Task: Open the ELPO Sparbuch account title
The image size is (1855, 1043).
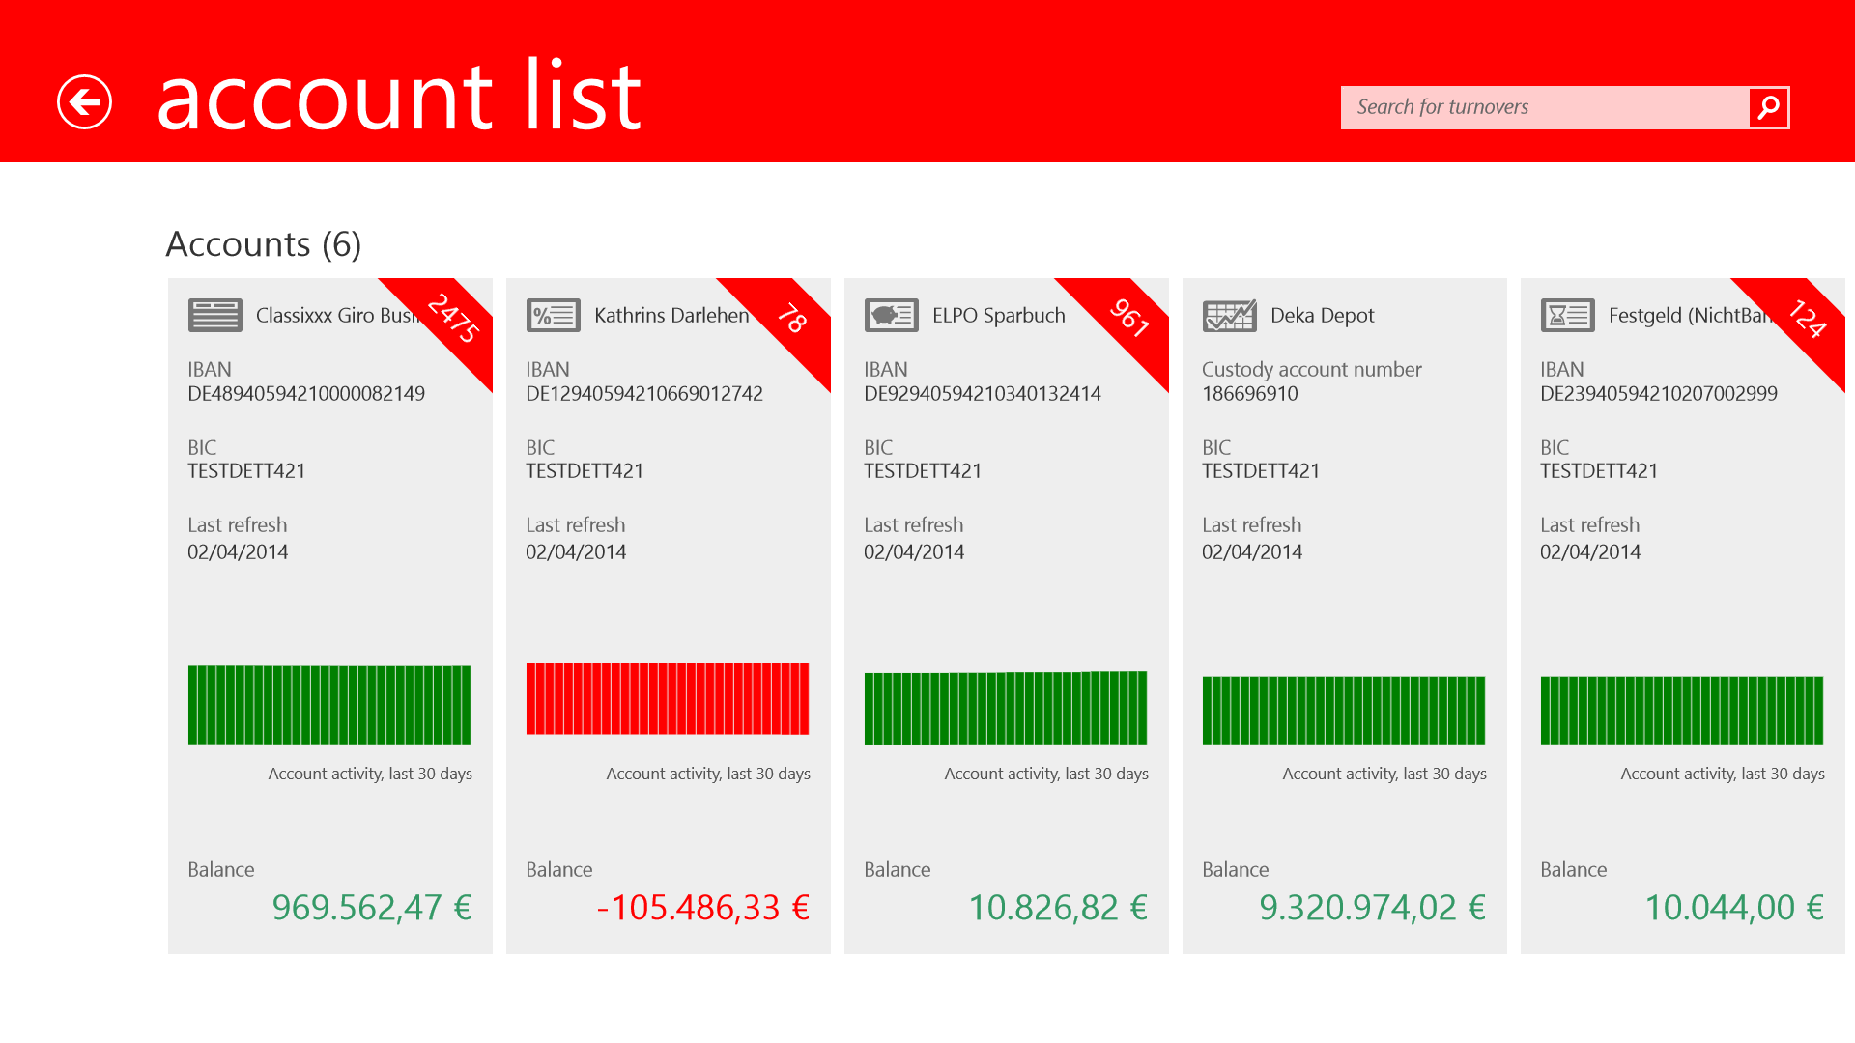Action: (998, 316)
